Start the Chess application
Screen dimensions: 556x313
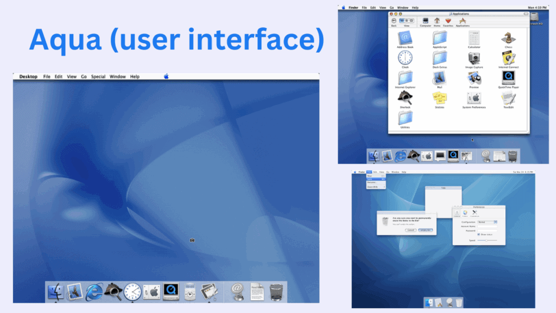(509, 38)
